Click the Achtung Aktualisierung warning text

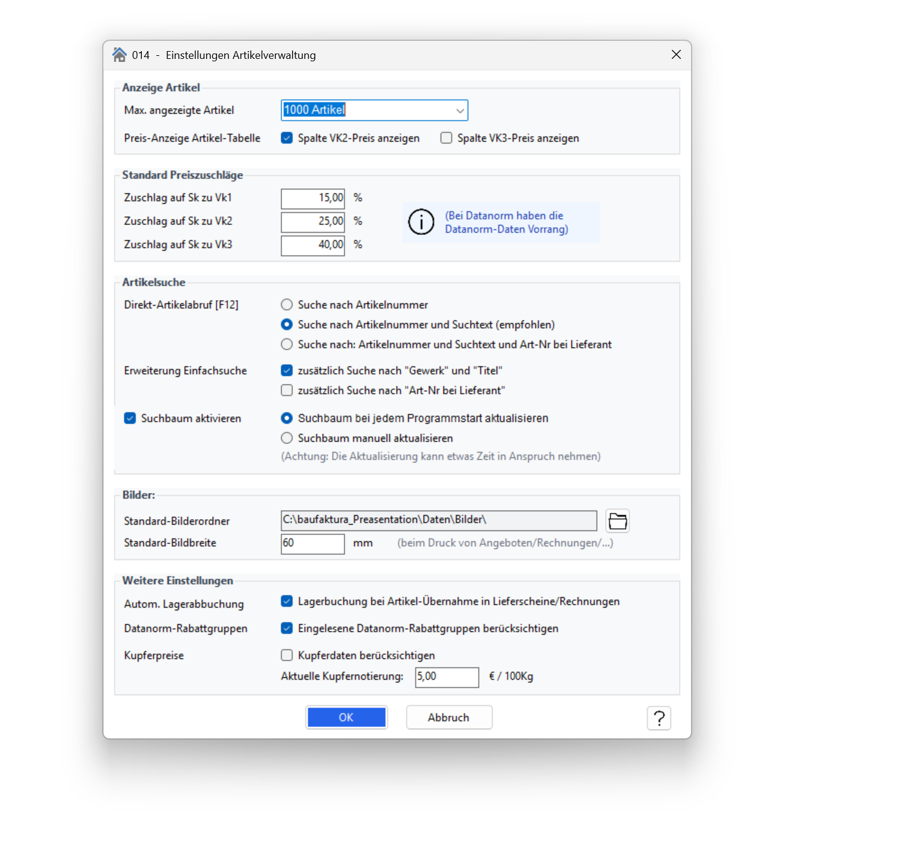440,457
